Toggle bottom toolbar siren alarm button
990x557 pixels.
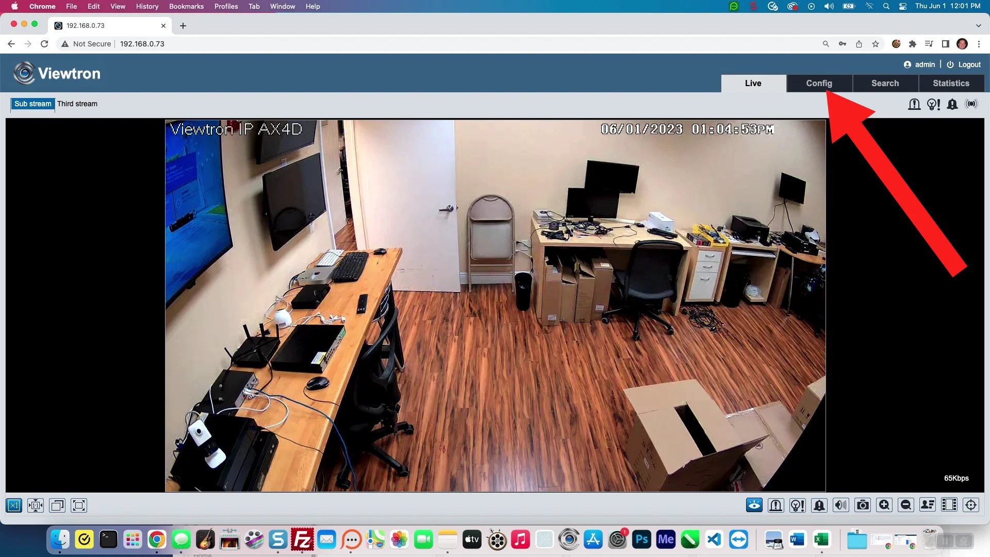tap(776, 505)
